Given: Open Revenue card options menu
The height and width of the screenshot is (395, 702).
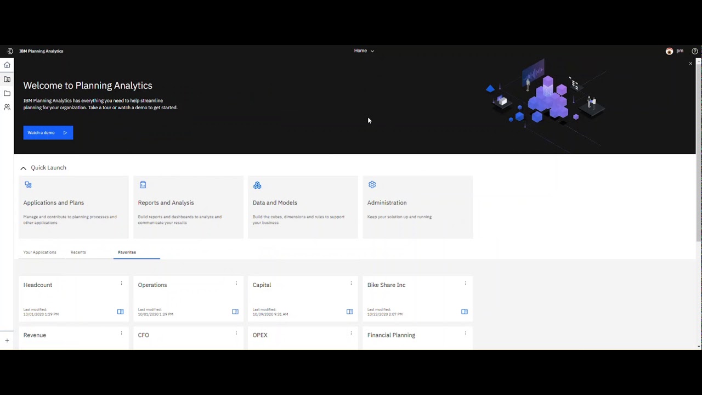Looking at the screenshot, I should (x=121, y=334).
